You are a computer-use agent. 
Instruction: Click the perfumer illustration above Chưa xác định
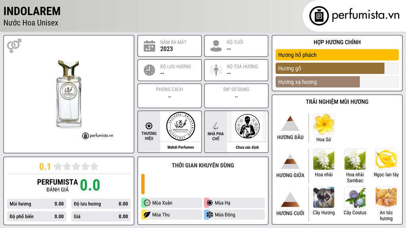pos(247,126)
